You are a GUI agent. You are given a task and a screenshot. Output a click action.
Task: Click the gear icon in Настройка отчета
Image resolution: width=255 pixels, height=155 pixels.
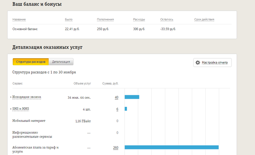(198, 63)
